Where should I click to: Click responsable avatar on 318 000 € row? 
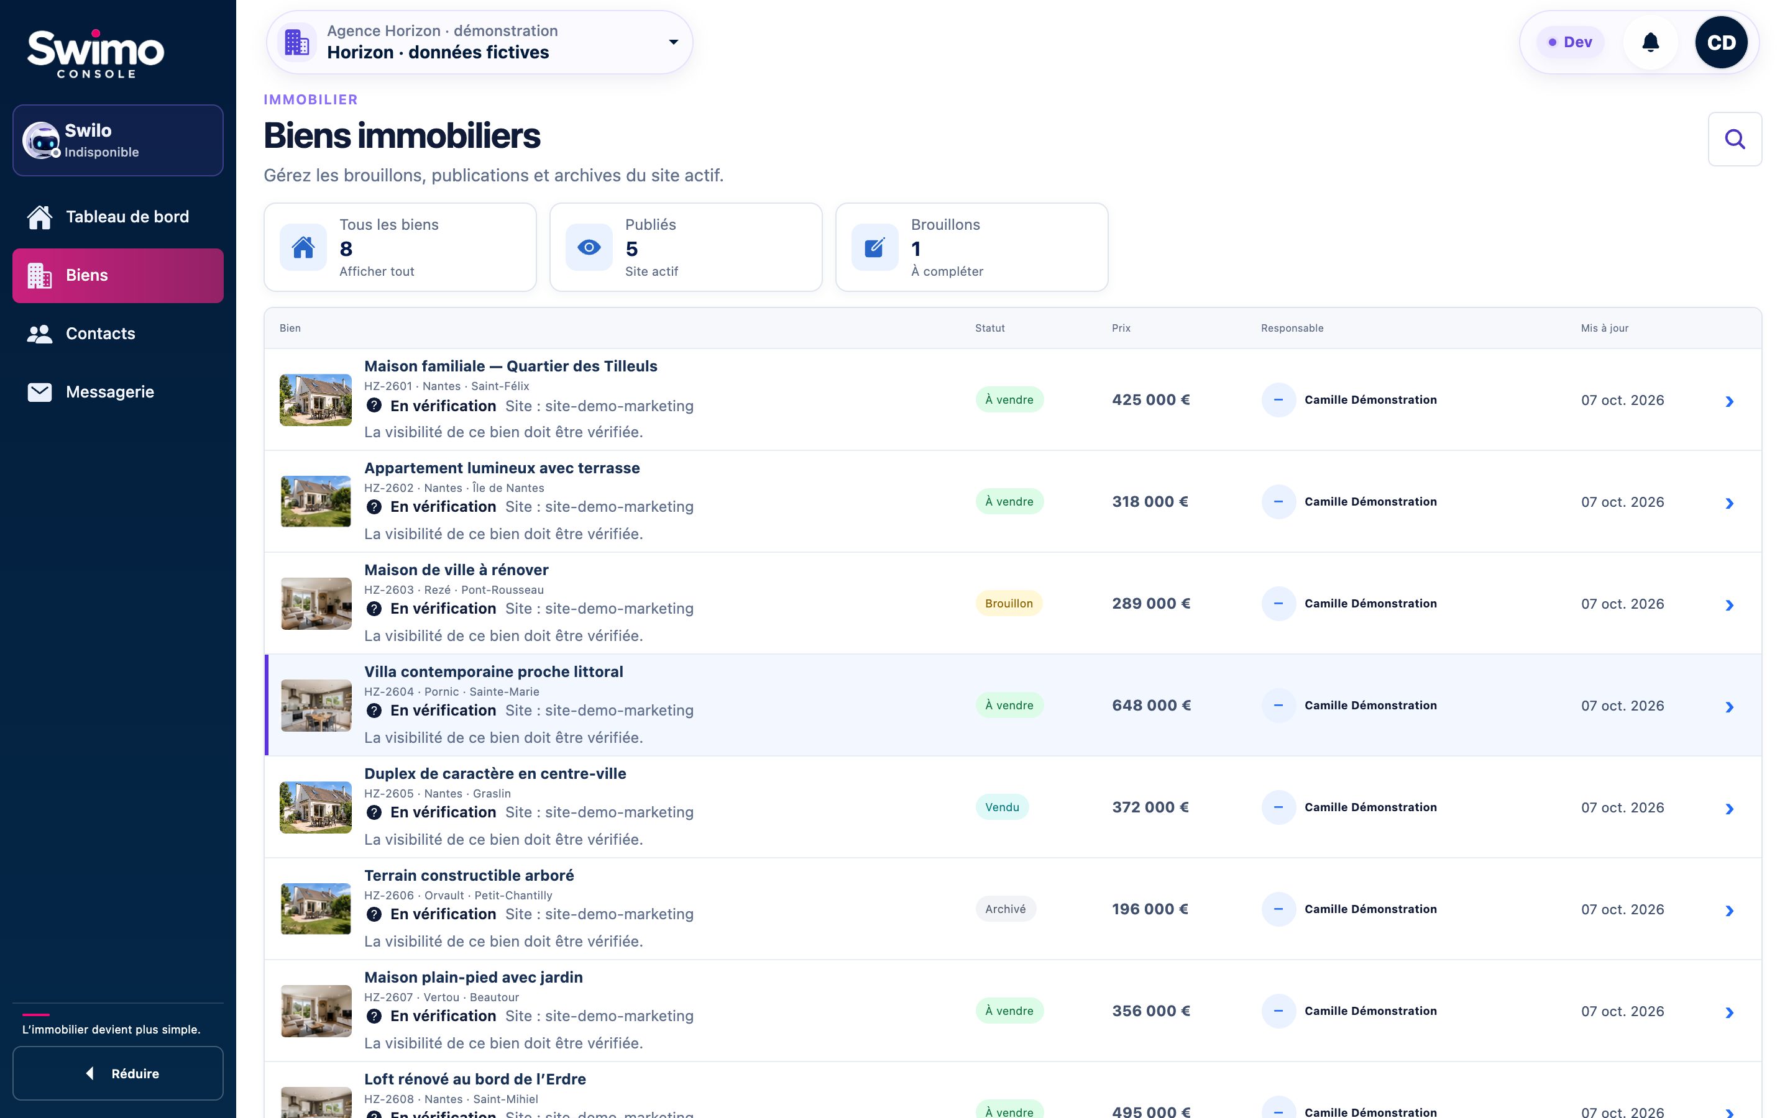[x=1278, y=502]
